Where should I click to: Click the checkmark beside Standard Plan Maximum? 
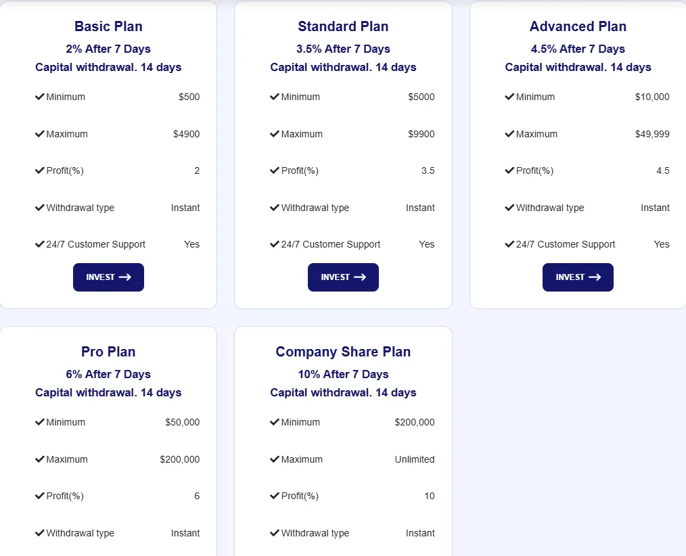pyautogui.click(x=275, y=134)
